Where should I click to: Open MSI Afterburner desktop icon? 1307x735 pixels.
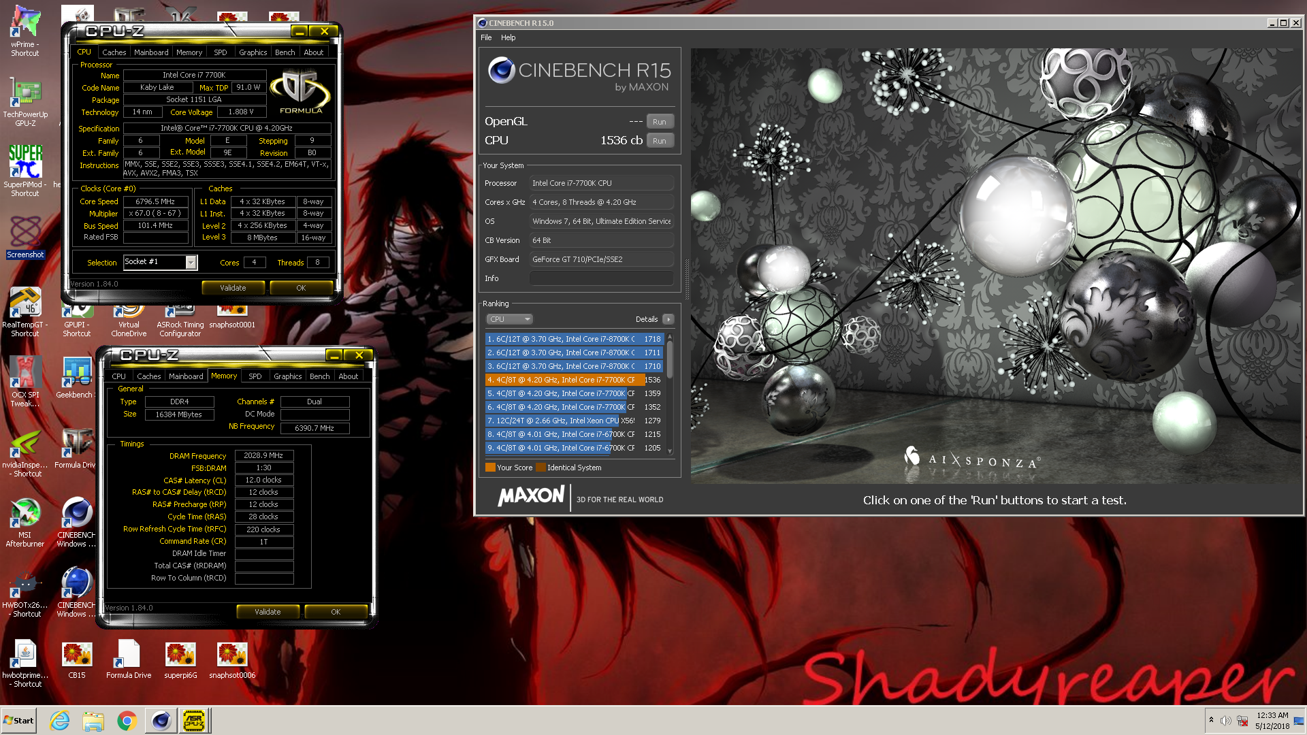click(25, 523)
